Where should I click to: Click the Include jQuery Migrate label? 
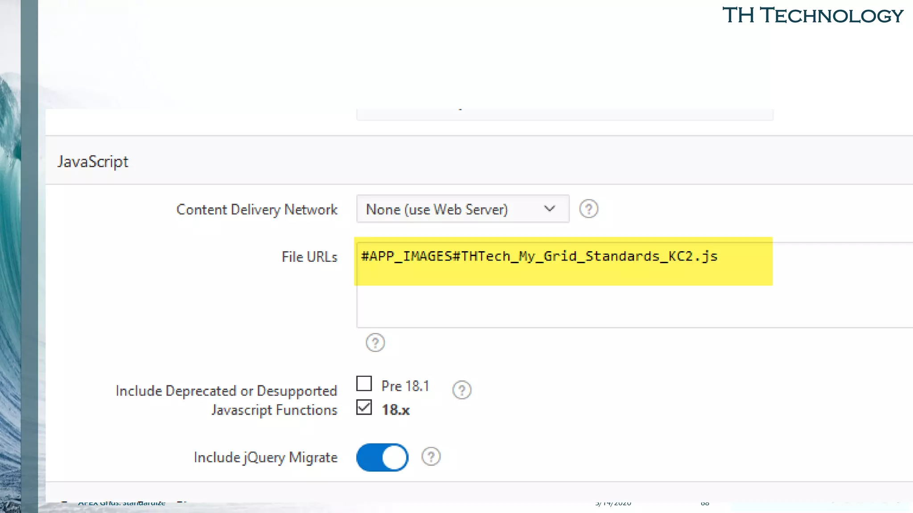pos(265,457)
